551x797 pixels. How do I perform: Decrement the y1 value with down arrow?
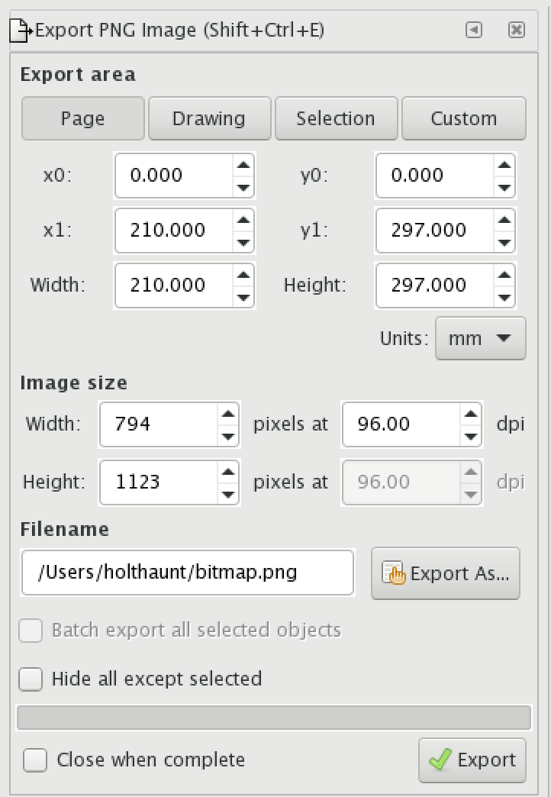[505, 241]
